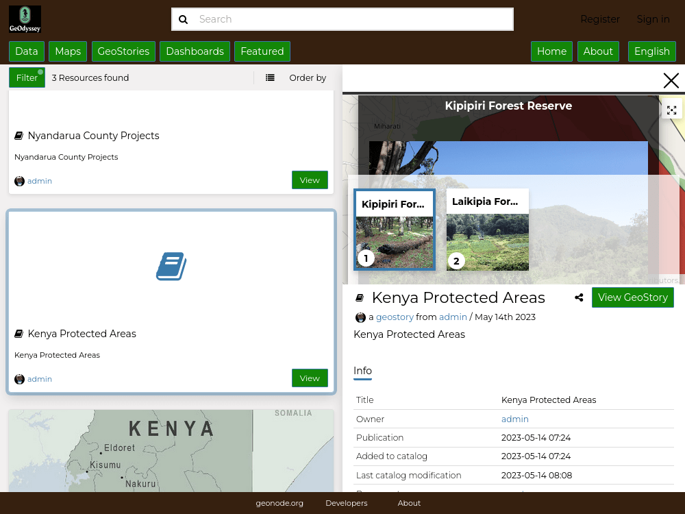Click the list display icon near Order by

pyautogui.click(x=271, y=77)
